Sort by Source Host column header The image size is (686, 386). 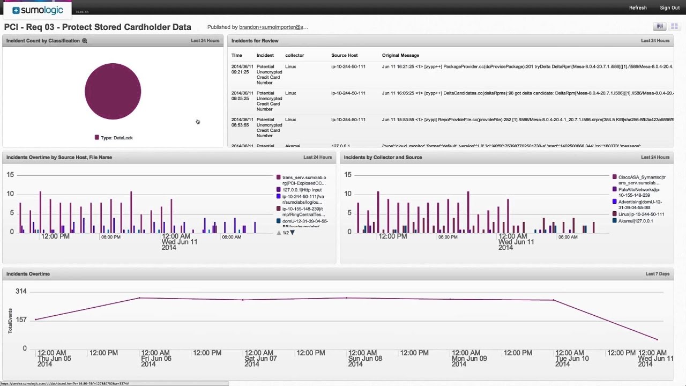(x=344, y=55)
